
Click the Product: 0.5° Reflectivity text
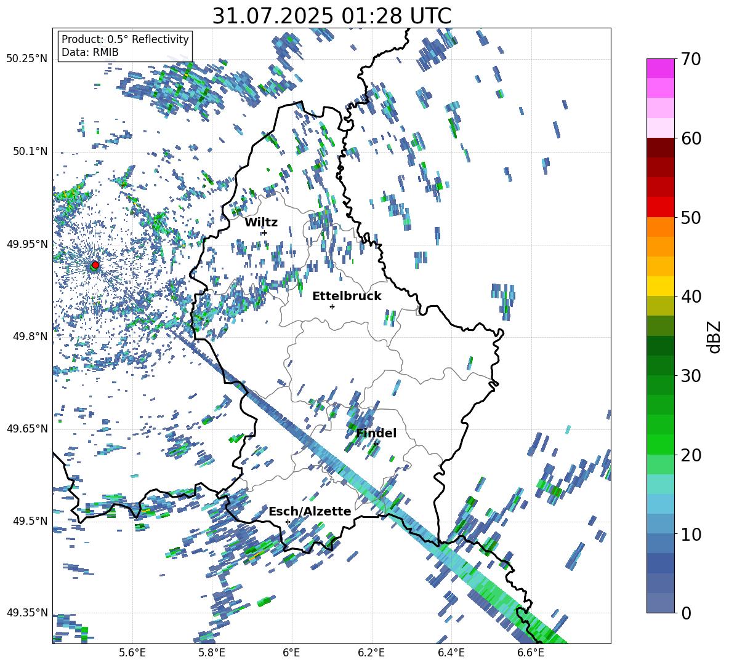pyautogui.click(x=125, y=39)
